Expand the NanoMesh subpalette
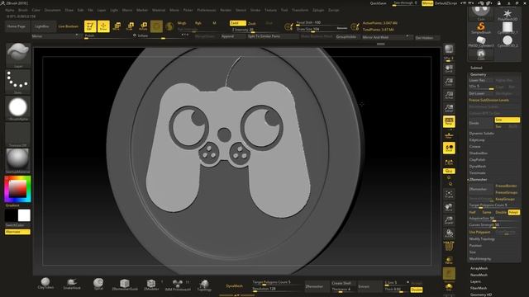This screenshot has width=529, height=297. pyautogui.click(x=479, y=275)
